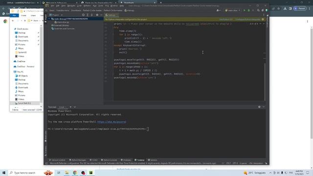Add a new terminal session with plus icon
This screenshot has width=313, height=176.
point(70,107)
